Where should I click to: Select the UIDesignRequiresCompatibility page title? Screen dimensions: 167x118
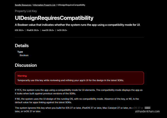(x=54, y=18)
